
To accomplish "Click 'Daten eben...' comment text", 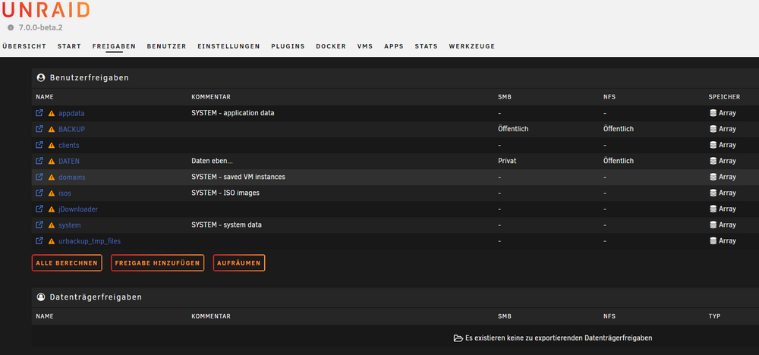I will [x=213, y=161].
